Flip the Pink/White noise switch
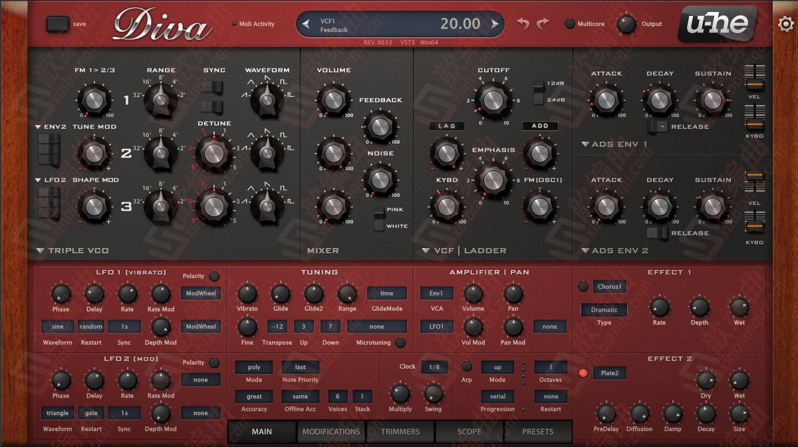The image size is (798, 447). click(379, 219)
